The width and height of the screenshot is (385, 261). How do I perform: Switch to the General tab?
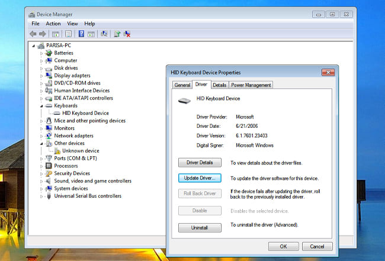[x=182, y=85]
